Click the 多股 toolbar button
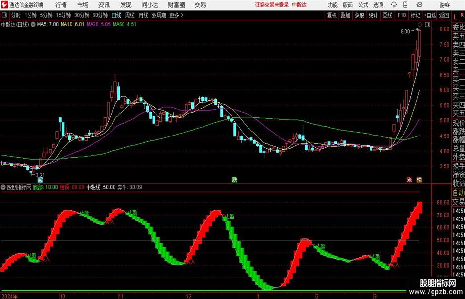This screenshot has height=299, width=465. [359, 15]
